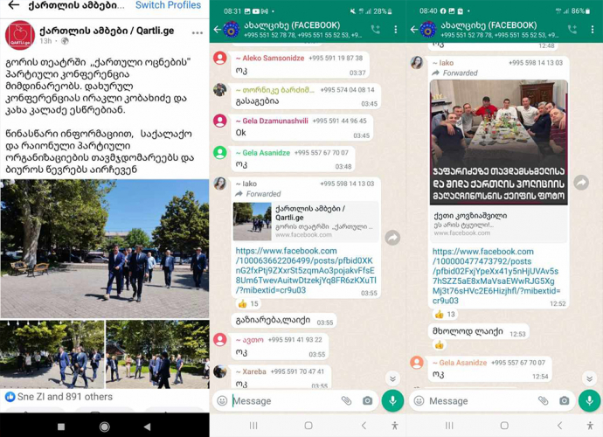Open Aleko Samsonidze's avatar

point(220,58)
